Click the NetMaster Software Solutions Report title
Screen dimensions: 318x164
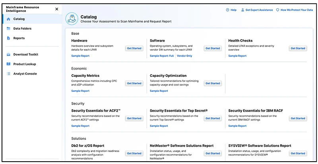(x=182, y=146)
